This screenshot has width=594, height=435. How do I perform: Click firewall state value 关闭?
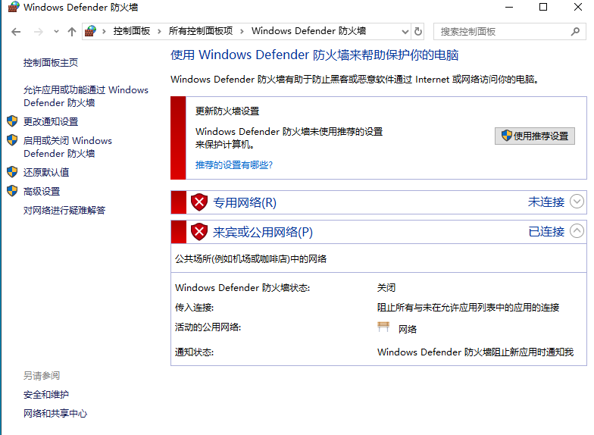pyautogui.click(x=386, y=288)
